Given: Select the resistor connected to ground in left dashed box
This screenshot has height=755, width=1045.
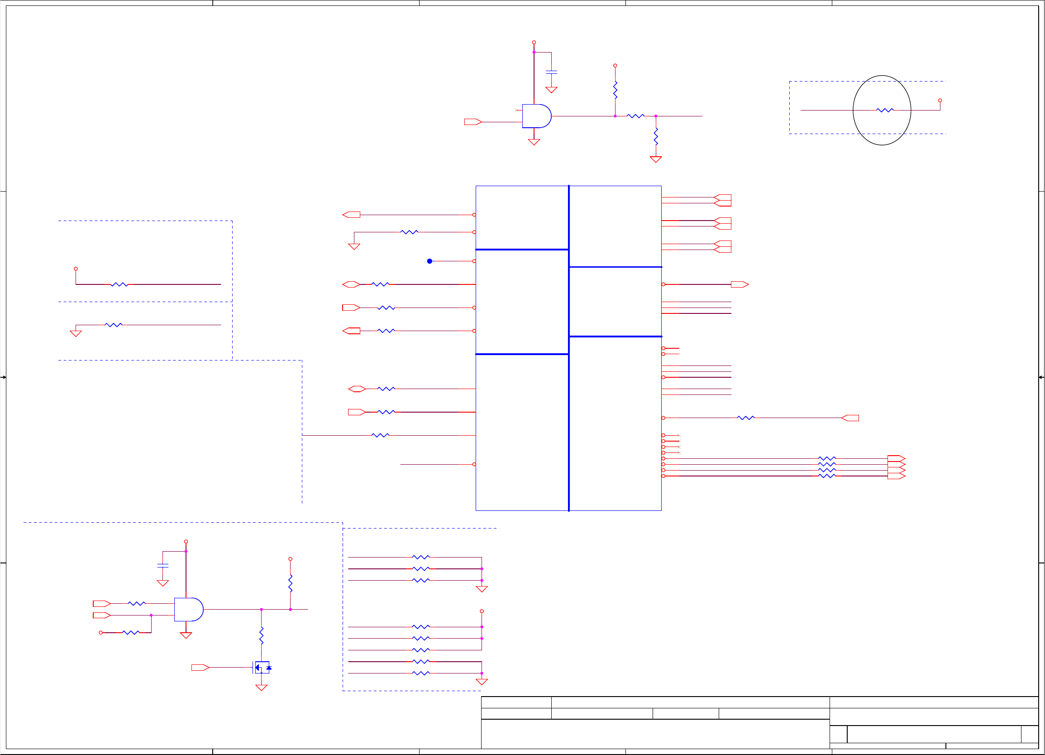Looking at the screenshot, I should pos(113,325).
